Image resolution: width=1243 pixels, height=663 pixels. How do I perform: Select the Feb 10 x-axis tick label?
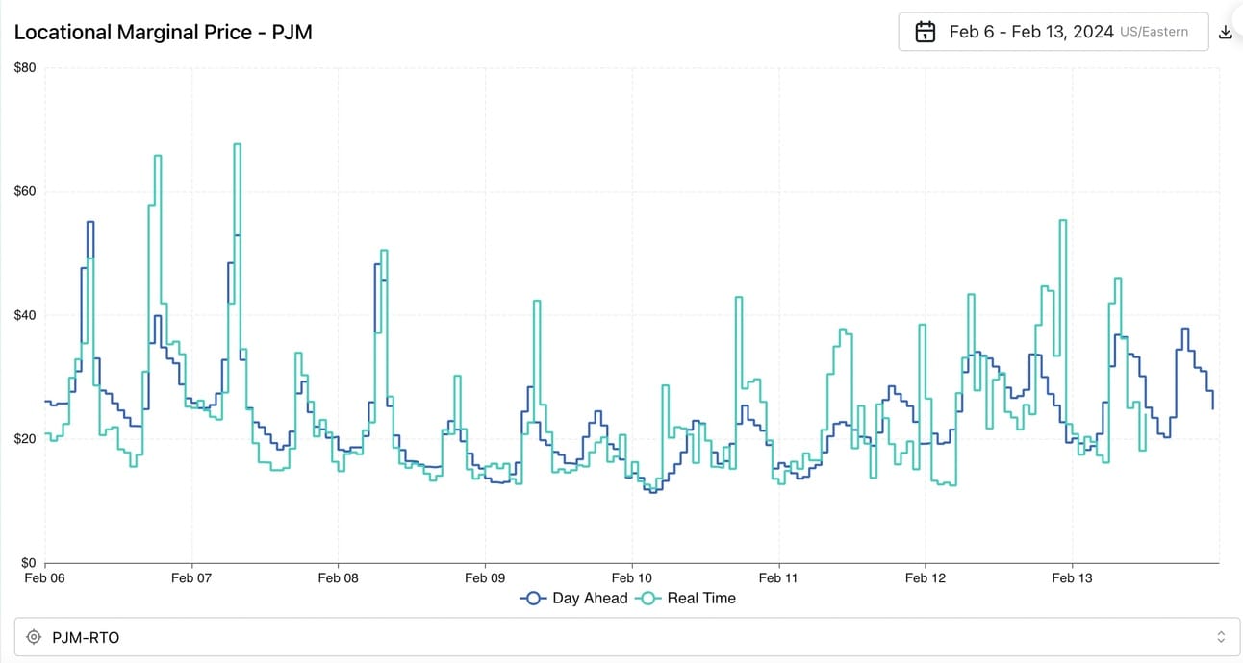click(632, 577)
